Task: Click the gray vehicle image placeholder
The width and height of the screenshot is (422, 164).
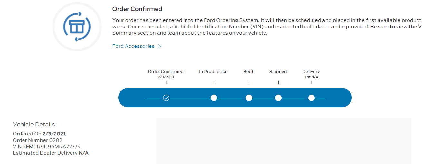Action: (x=283, y=141)
